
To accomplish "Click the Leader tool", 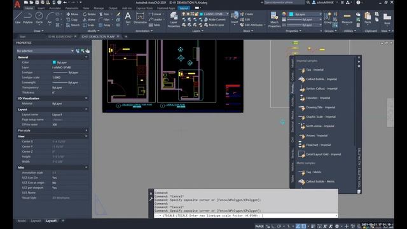I will click(x=155, y=20).
